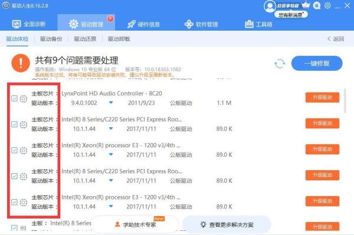Click the 一键修复 button
Viewport: 354px width, 235px height.
point(317,63)
